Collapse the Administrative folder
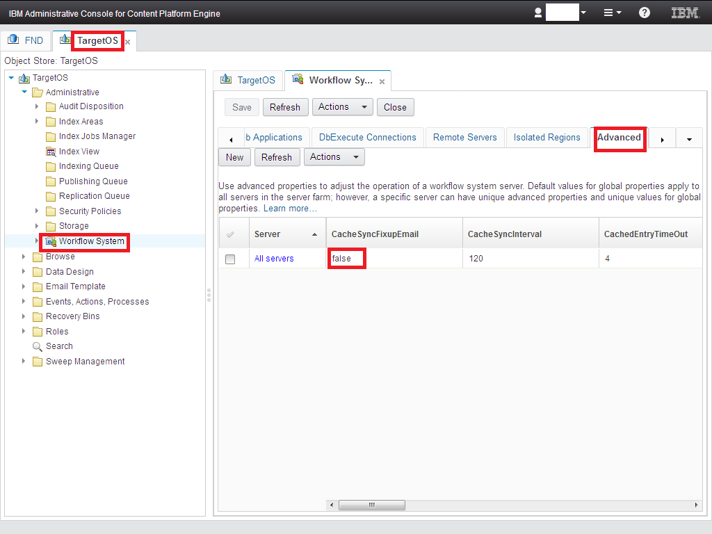This screenshot has width=712, height=534. [23, 91]
